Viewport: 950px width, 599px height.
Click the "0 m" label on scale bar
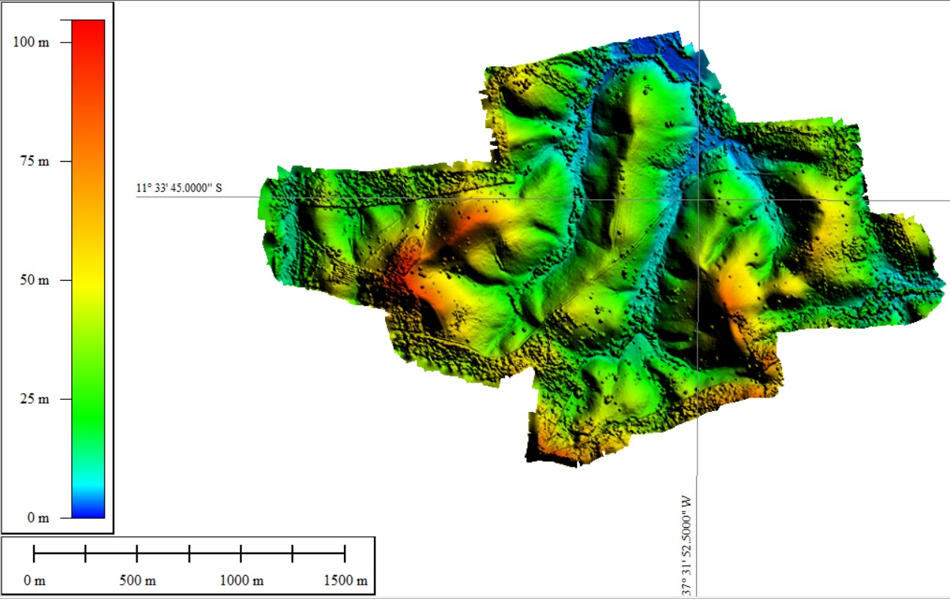click(x=34, y=581)
